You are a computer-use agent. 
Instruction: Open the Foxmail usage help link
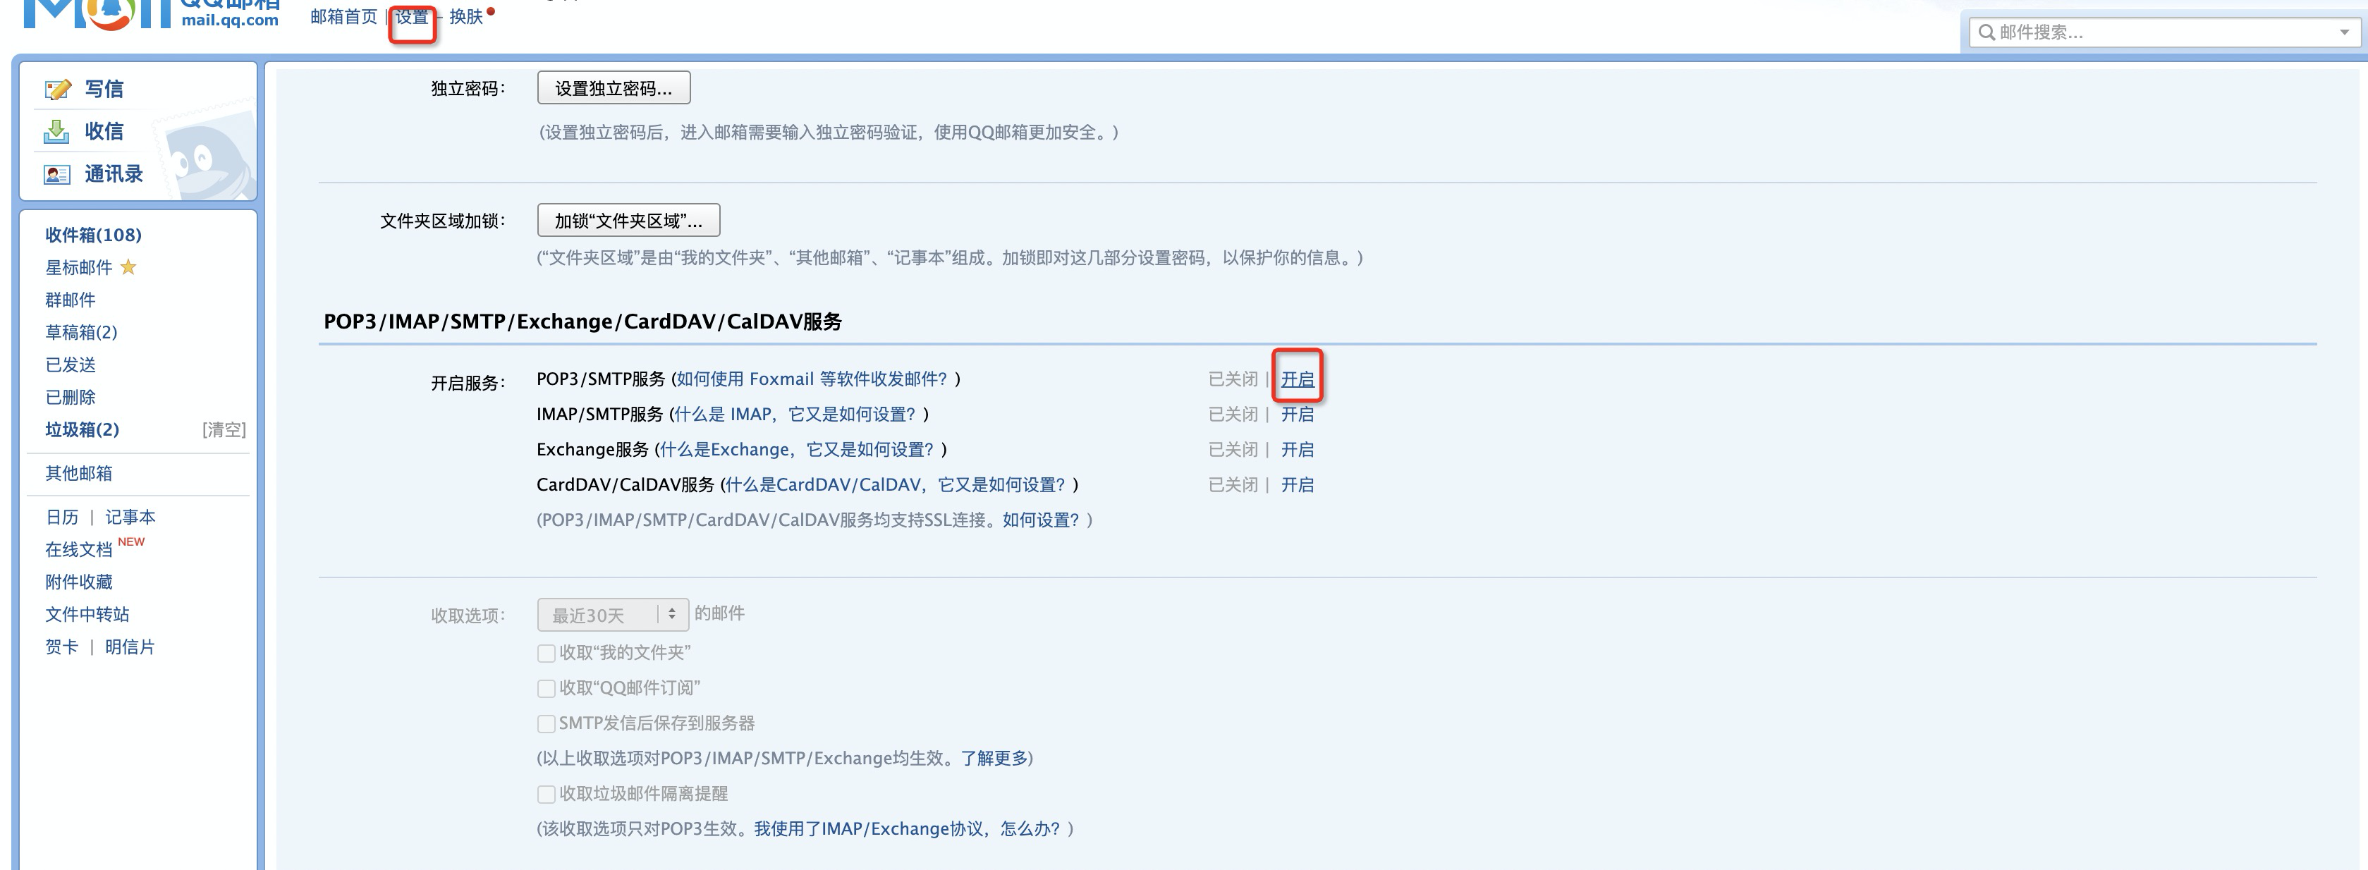coord(812,379)
